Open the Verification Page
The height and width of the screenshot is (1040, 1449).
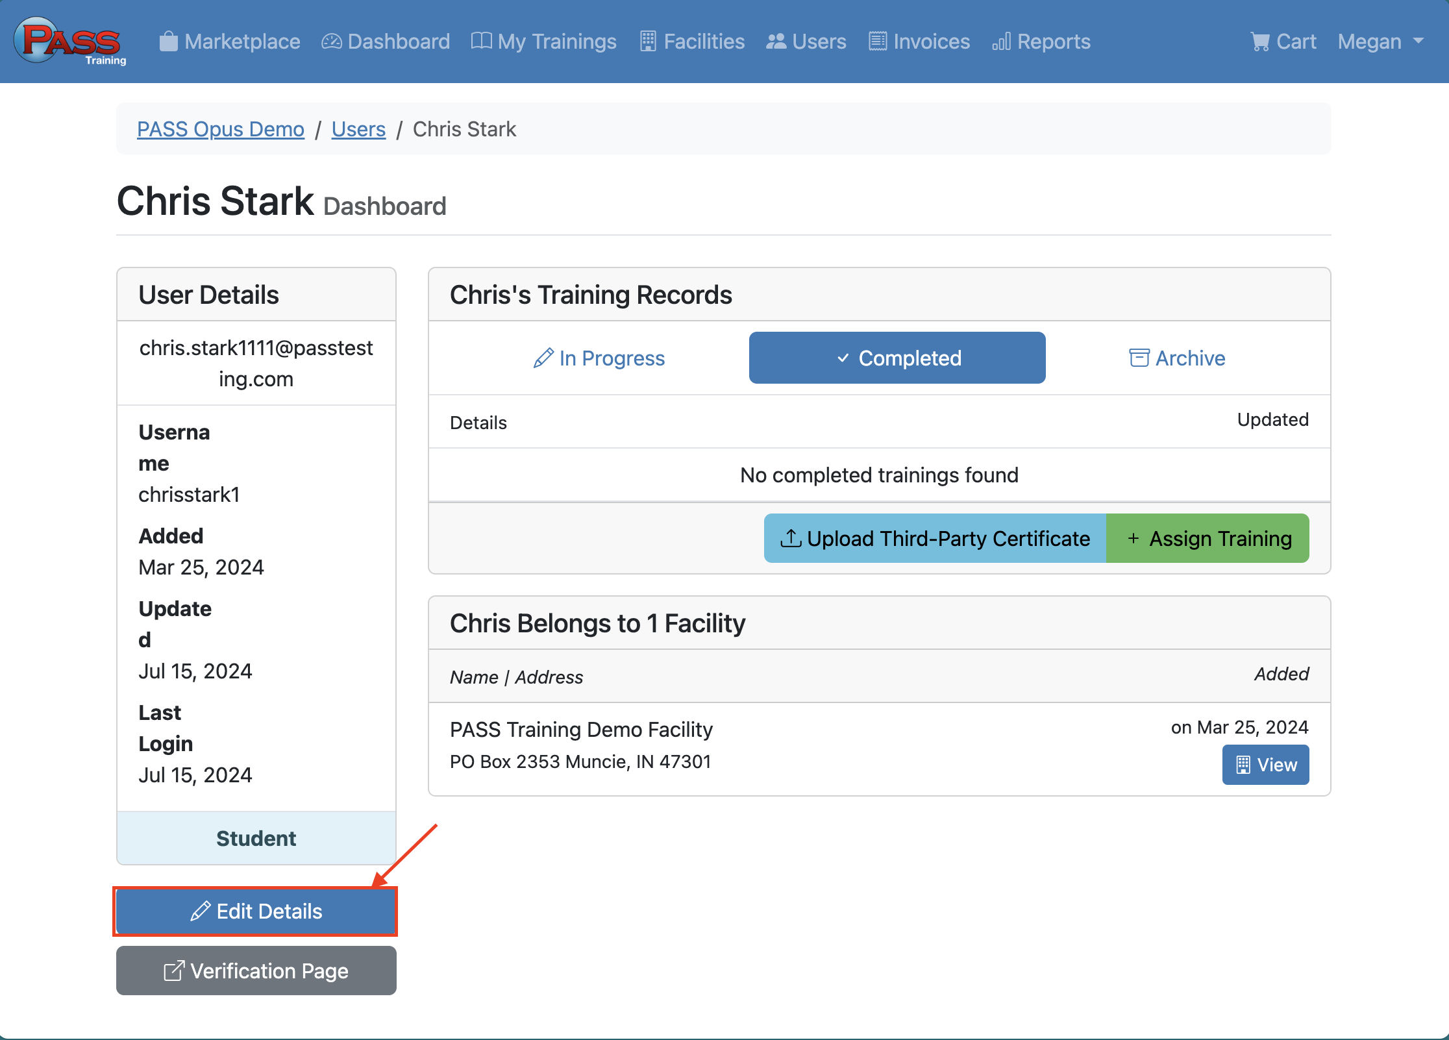tap(256, 971)
